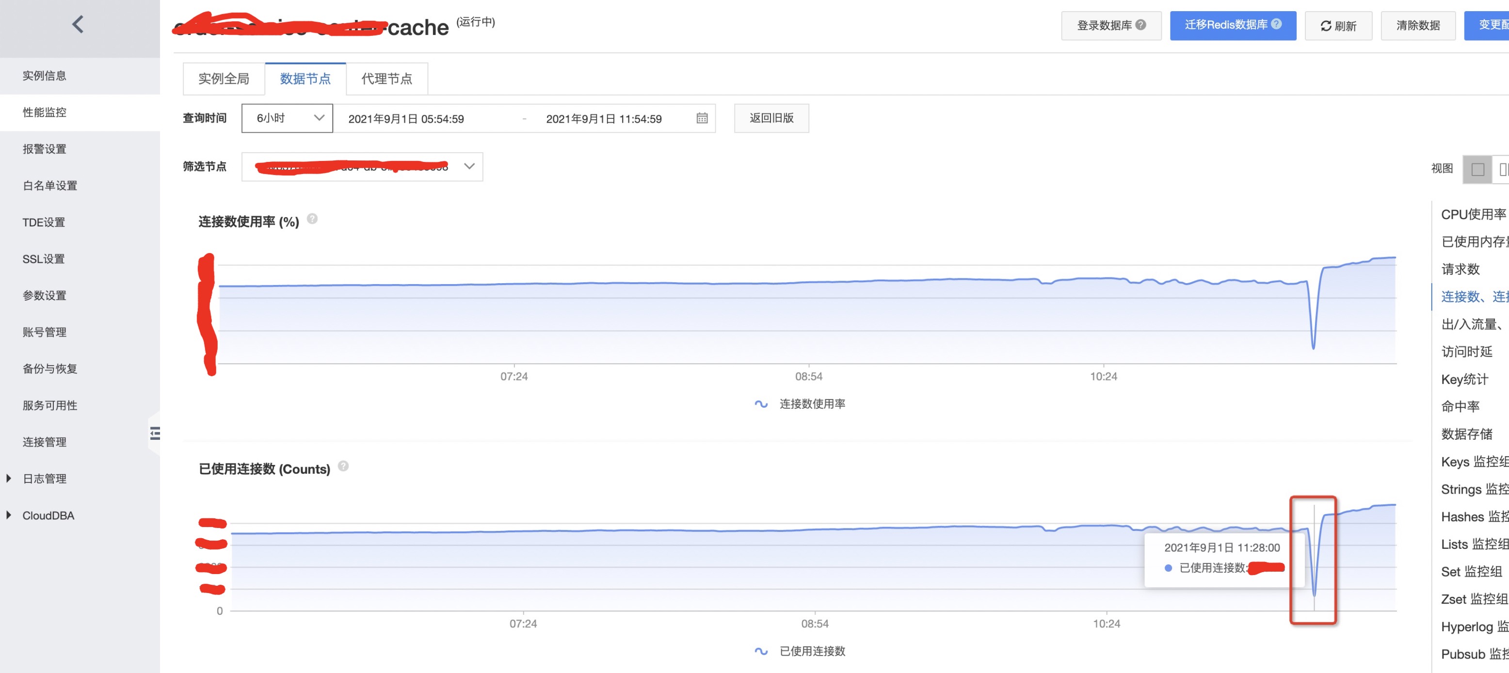Image resolution: width=1509 pixels, height=673 pixels.
Task: Click the 迁移Redis数据库 button
Action: point(1233,25)
